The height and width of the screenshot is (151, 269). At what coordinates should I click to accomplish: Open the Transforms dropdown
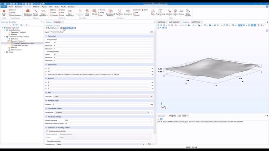coord(119,13)
